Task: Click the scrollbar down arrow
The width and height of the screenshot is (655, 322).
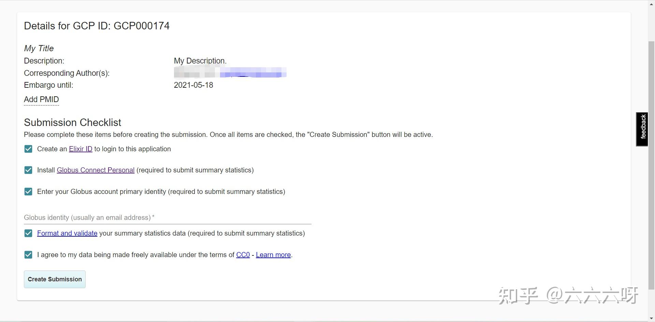Action: click(x=651, y=319)
